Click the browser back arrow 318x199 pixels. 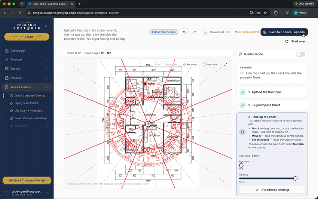(5, 13)
